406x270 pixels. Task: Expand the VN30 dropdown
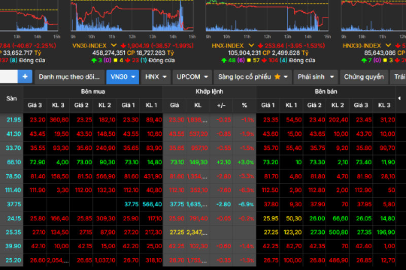point(122,77)
